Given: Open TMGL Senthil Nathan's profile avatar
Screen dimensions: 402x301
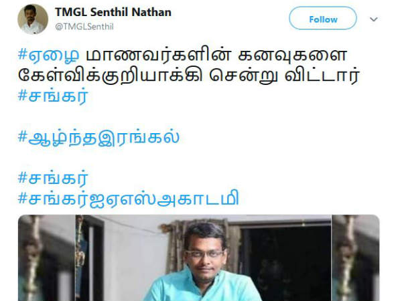Looking at the screenshot, I should tap(33, 19).
